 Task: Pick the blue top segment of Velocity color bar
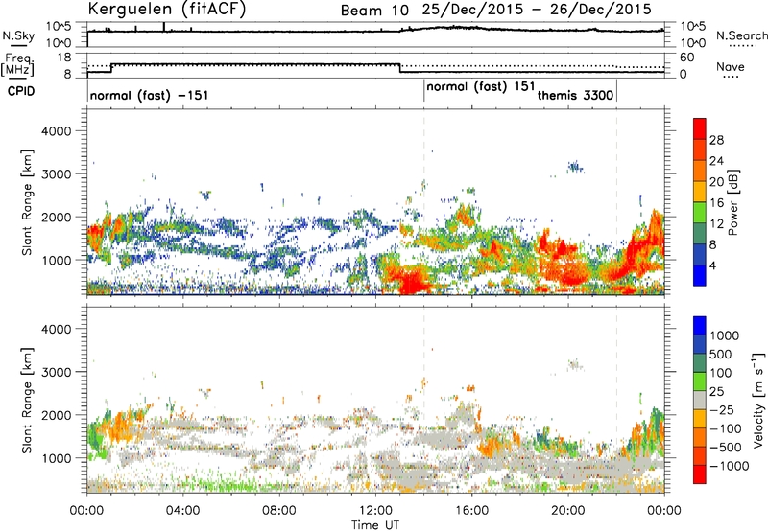pyautogui.click(x=700, y=326)
